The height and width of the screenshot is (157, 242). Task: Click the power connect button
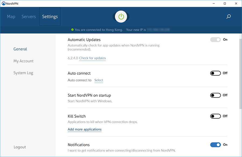tap(121, 16)
